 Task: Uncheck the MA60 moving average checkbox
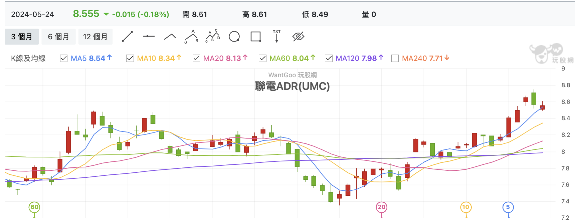click(x=262, y=58)
